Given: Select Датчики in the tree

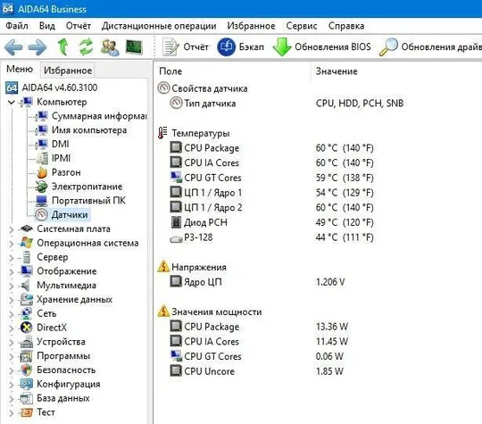Looking at the screenshot, I should tap(62, 214).
